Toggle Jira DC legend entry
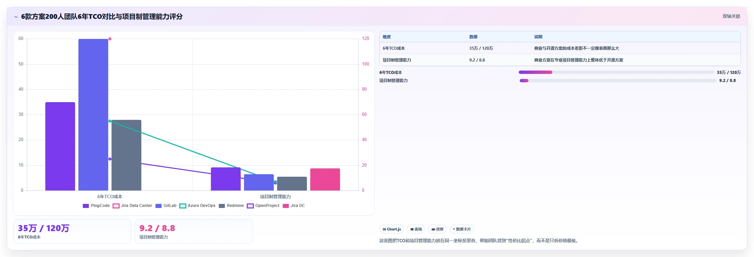The image size is (754, 257). pos(294,206)
